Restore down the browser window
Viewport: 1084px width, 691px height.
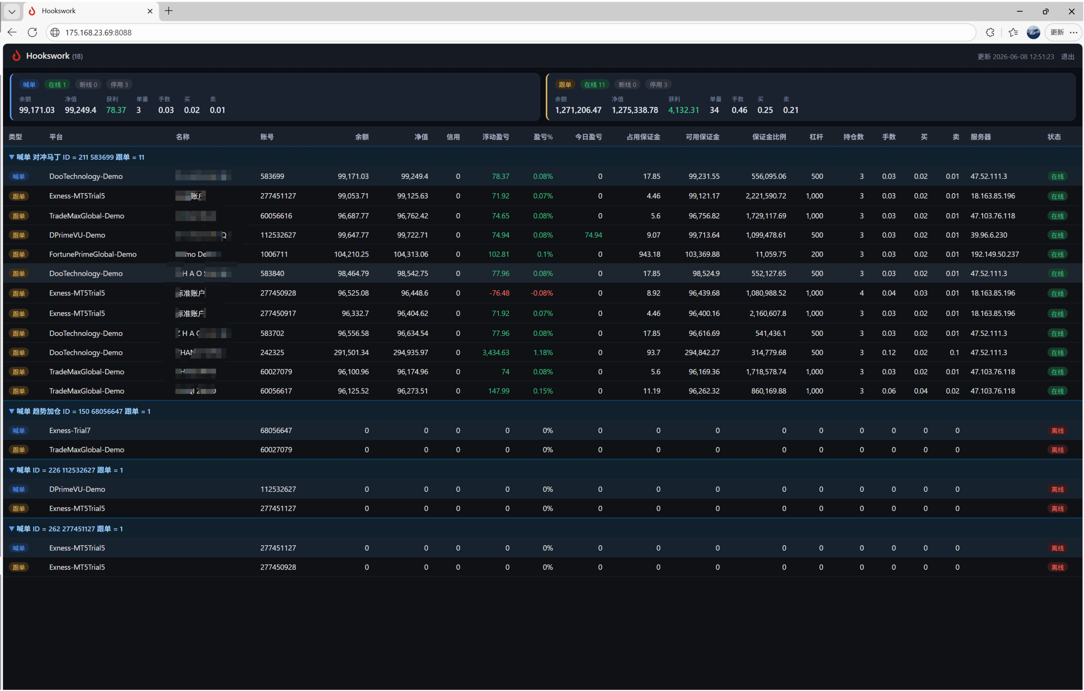click(1045, 11)
